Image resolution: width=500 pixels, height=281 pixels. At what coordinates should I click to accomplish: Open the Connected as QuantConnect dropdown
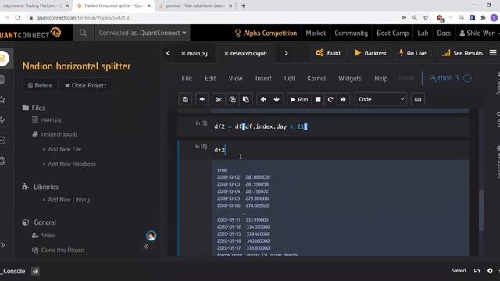coord(142,33)
